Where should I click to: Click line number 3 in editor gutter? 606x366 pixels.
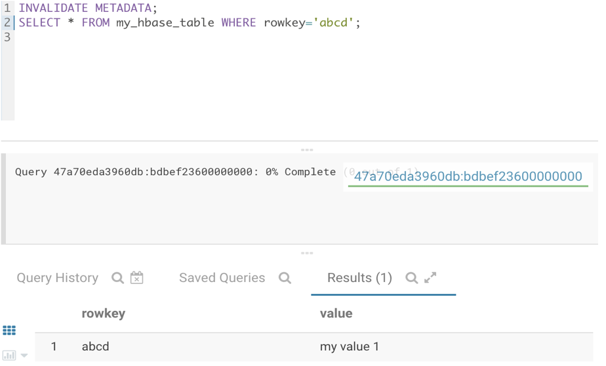[x=7, y=37]
